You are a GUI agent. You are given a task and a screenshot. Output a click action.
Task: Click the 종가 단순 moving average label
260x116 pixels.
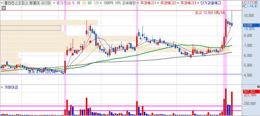(64, 3)
